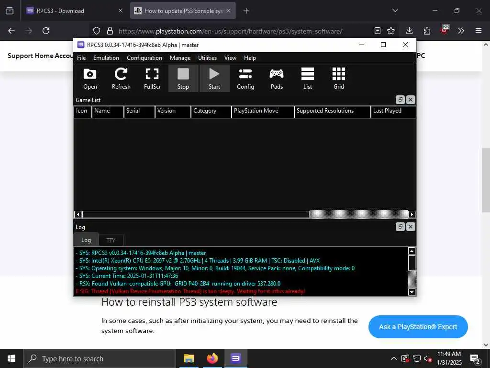The image size is (490, 368).
Task: Open the Pads controller settings
Action: tap(277, 79)
